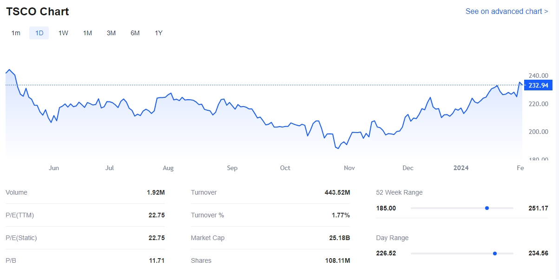Click the TSCO Chart heading
This screenshot has height=279, width=559.
38,12
